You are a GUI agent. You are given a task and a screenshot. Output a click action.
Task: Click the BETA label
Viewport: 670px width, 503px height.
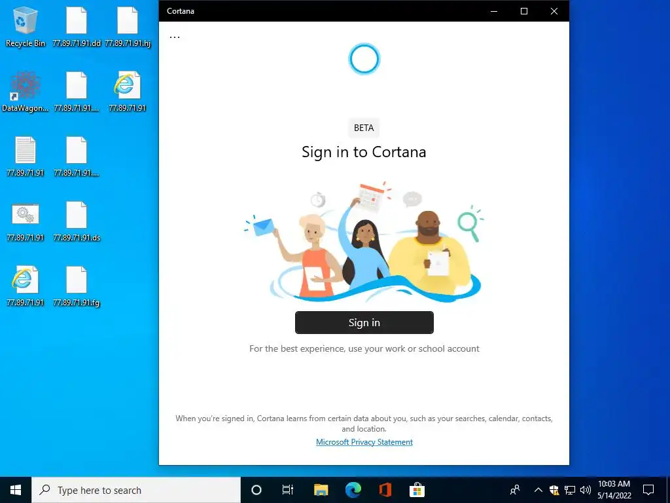(x=364, y=128)
